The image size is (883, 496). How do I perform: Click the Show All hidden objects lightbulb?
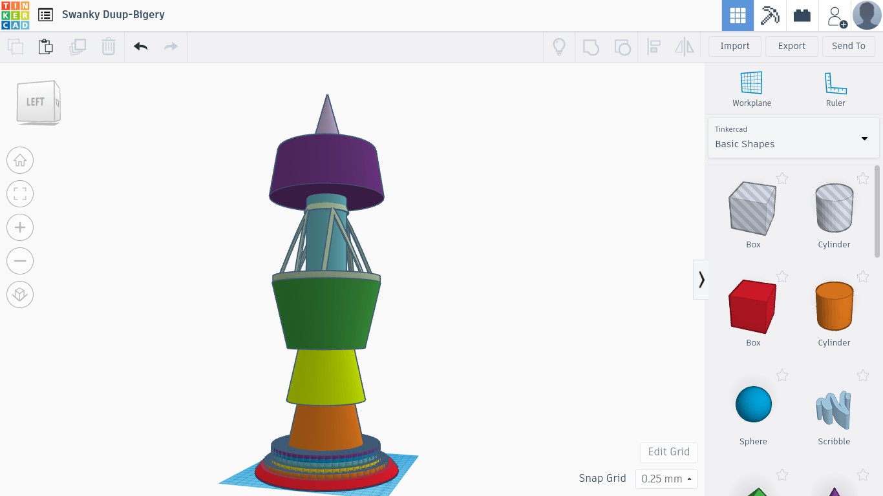click(x=559, y=46)
